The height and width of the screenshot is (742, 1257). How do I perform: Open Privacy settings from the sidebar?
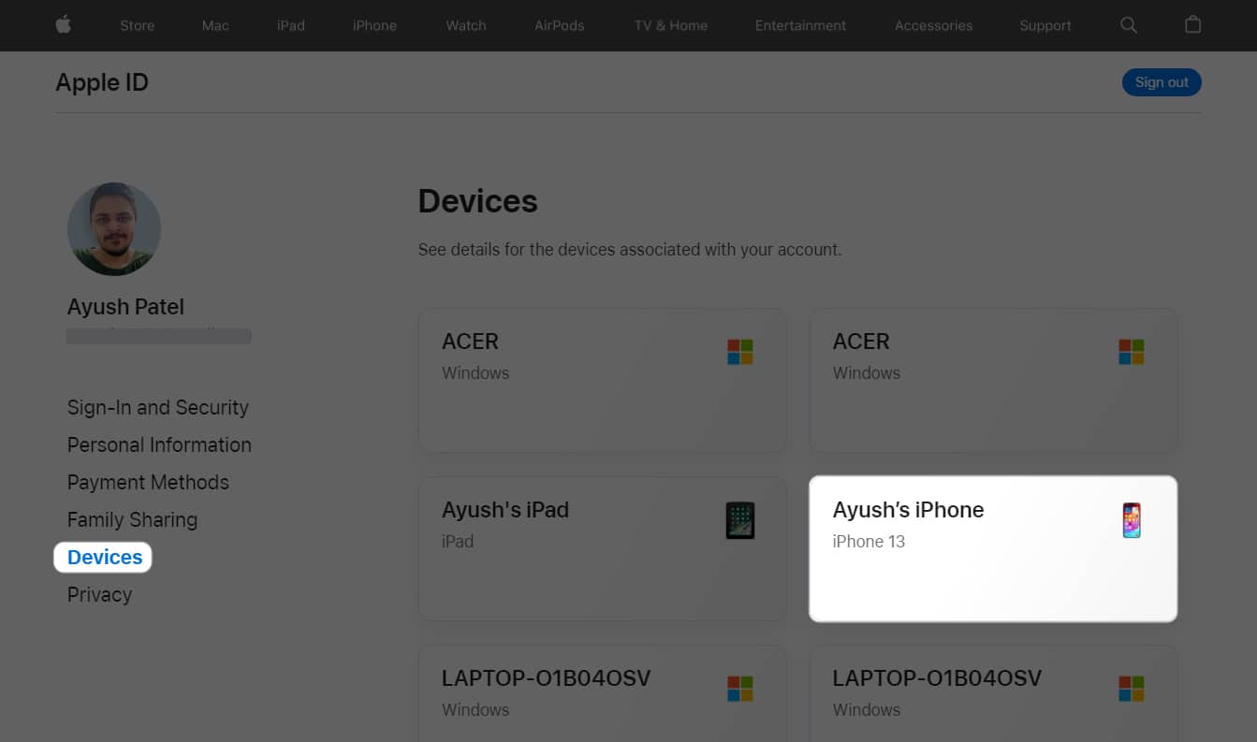(x=99, y=594)
